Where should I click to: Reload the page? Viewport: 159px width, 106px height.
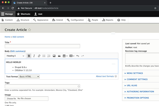coord(13,8)
